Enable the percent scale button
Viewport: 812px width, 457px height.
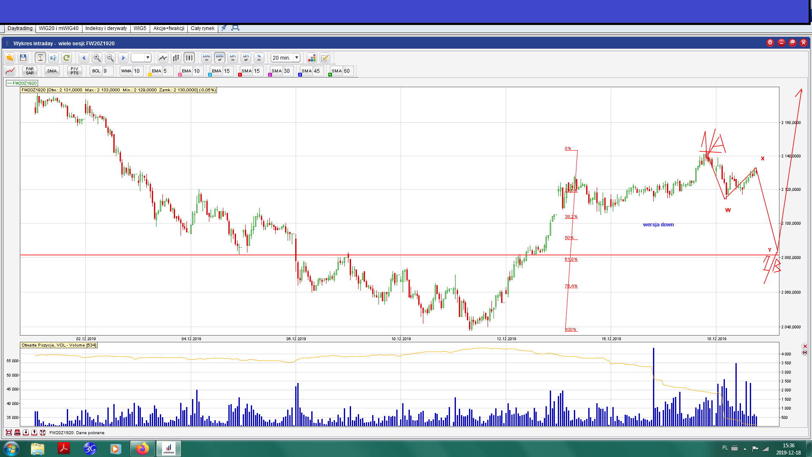point(259,58)
